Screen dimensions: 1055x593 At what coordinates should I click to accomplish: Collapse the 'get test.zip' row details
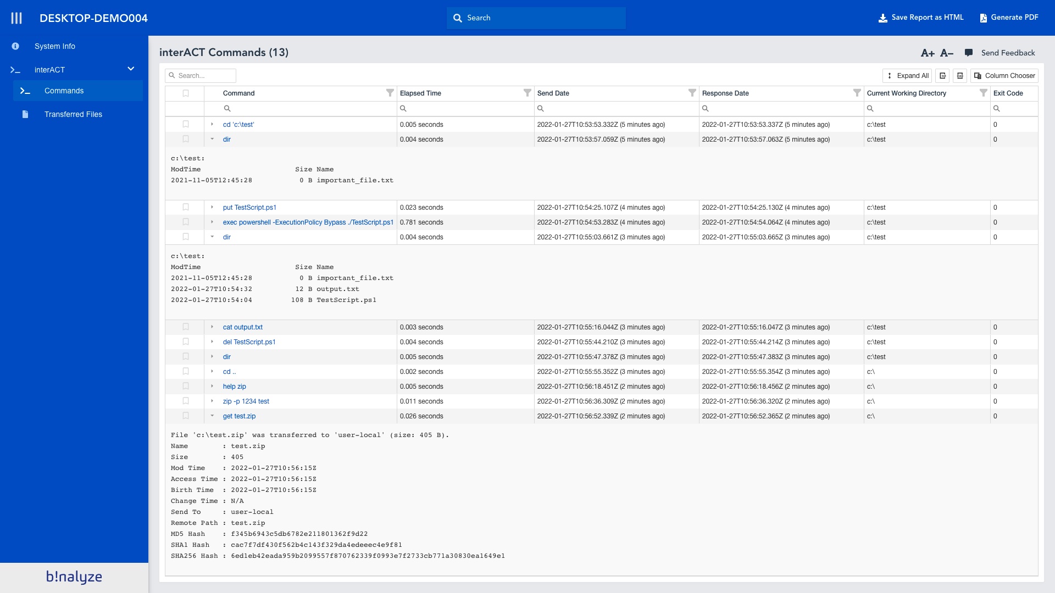click(212, 416)
